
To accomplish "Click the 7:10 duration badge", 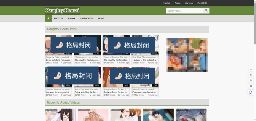I will [x=155, y=85].
